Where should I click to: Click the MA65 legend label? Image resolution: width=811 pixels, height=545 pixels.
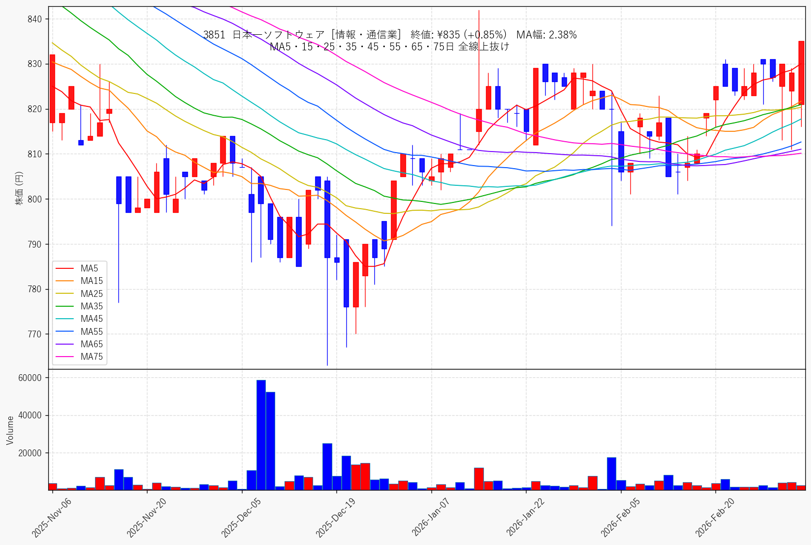click(x=91, y=344)
